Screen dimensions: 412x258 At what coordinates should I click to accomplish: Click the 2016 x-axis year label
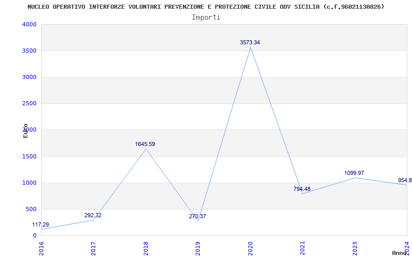(x=41, y=249)
